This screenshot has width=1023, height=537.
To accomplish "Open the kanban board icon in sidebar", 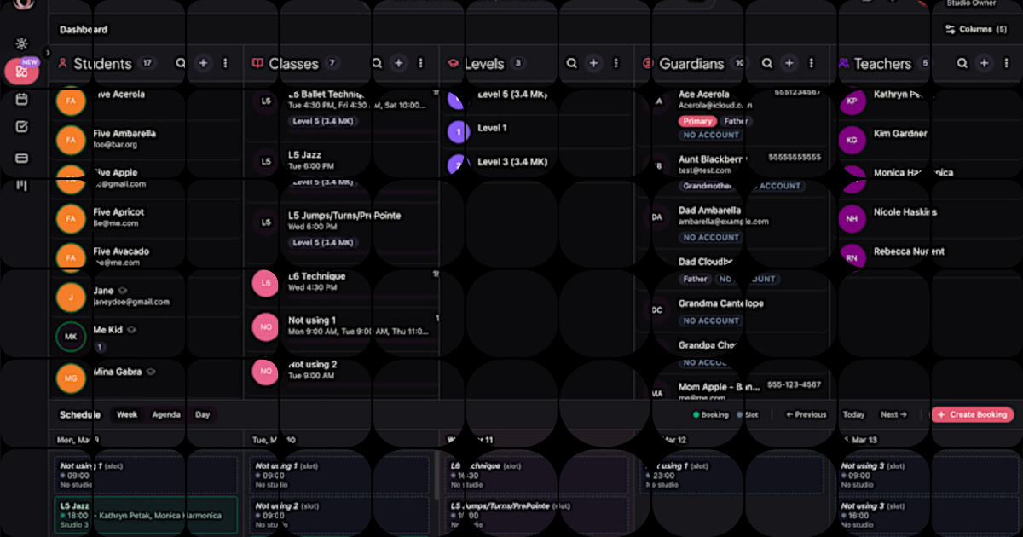I will click(x=21, y=186).
